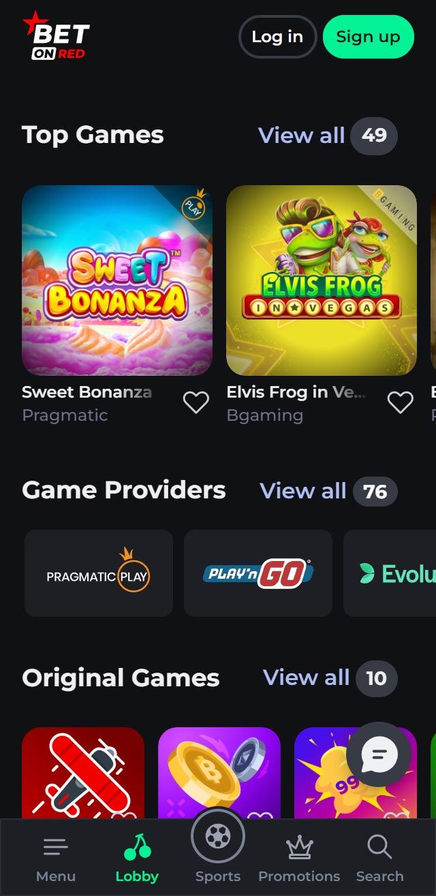Favorite Sweet Bonanza with the heart
The image size is (436, 896).
click(x=196, y=402)
